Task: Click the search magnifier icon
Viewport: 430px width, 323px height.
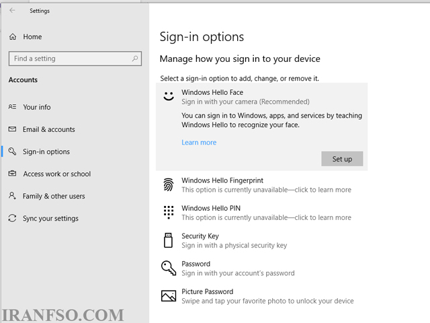Action: pos(134,59)
